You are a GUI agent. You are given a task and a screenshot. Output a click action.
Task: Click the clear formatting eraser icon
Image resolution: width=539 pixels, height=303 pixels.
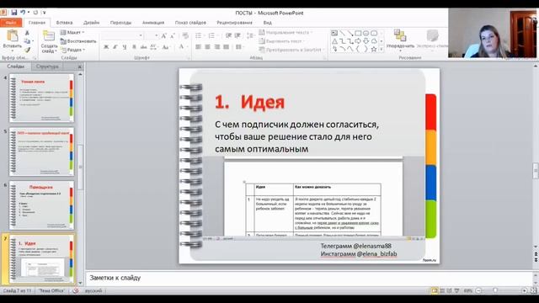click(x=185, y=35)
